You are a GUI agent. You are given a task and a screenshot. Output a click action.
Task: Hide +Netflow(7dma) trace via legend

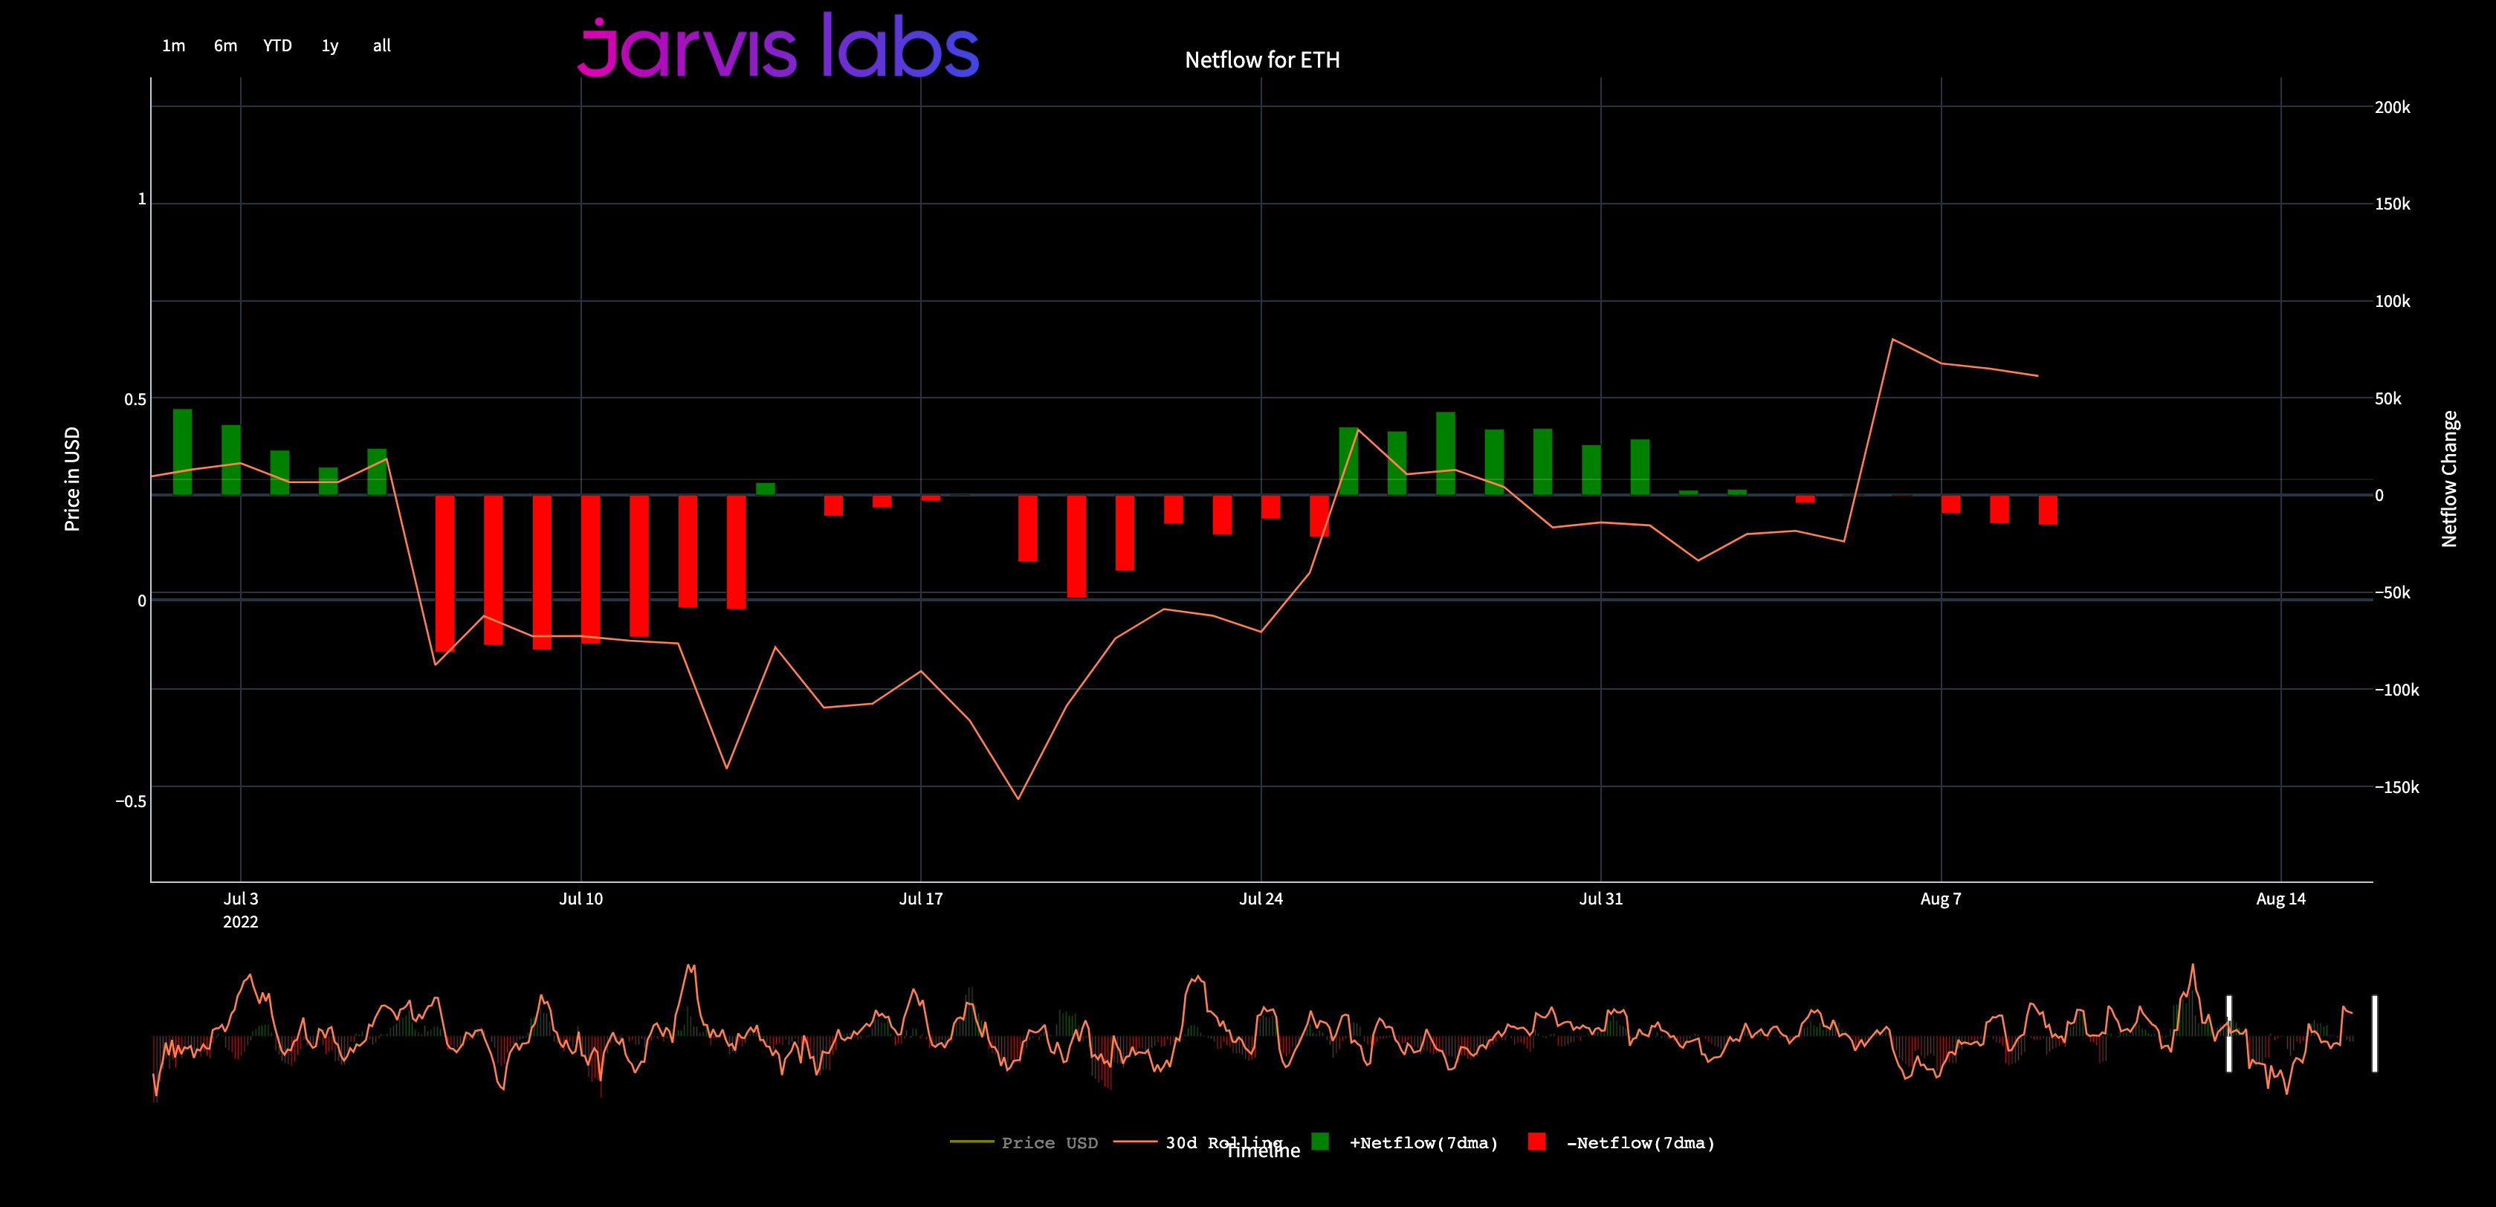(x=1423, y=1143)
